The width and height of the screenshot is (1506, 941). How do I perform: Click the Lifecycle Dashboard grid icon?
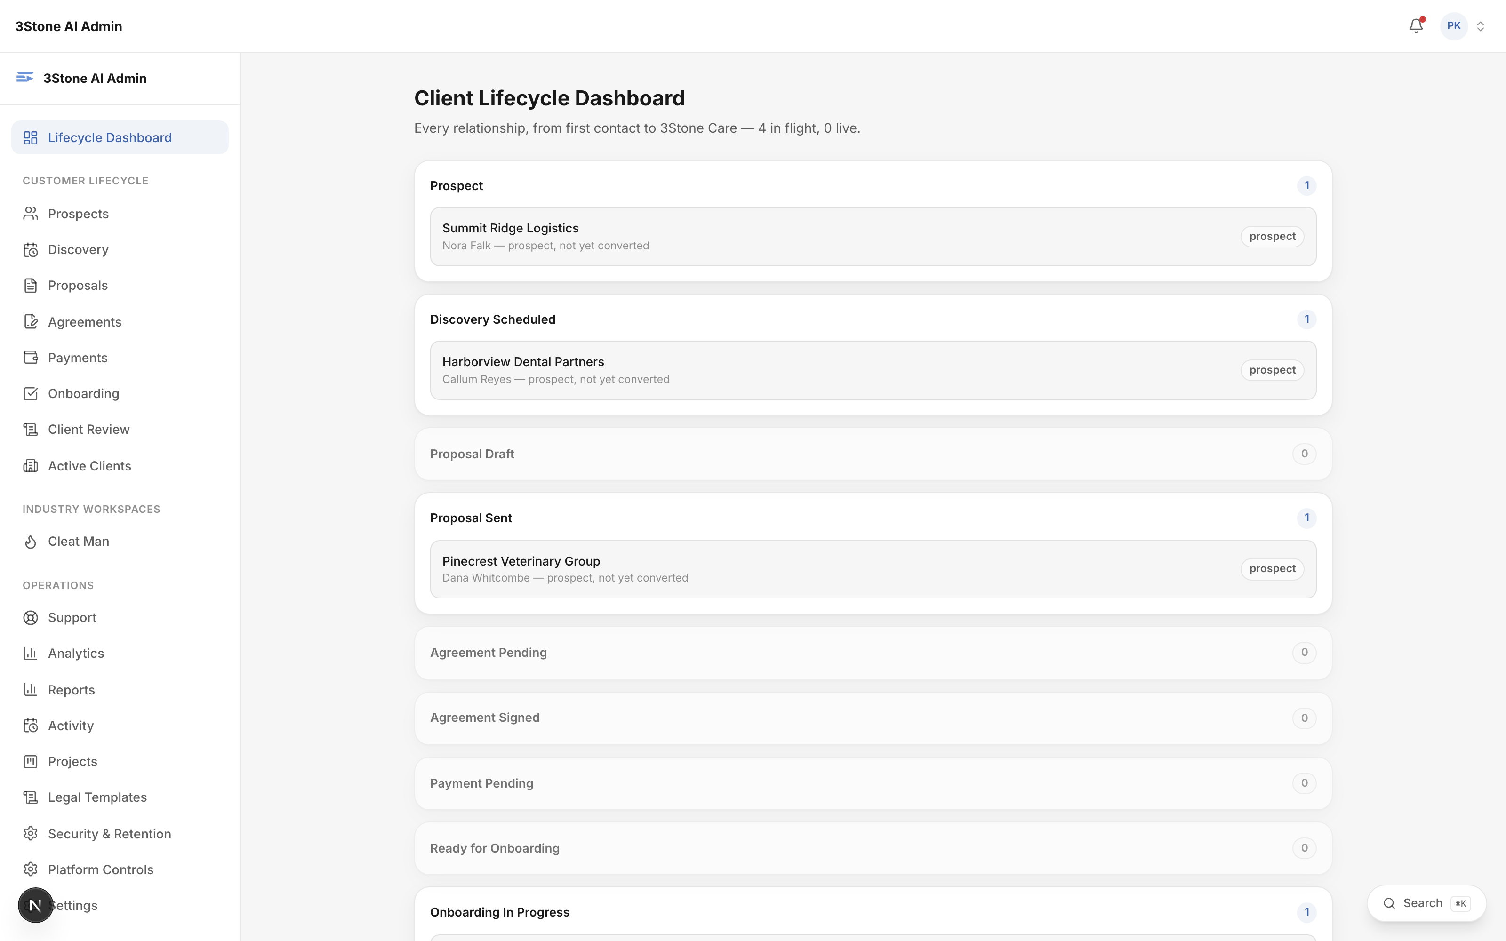point(31,137)
